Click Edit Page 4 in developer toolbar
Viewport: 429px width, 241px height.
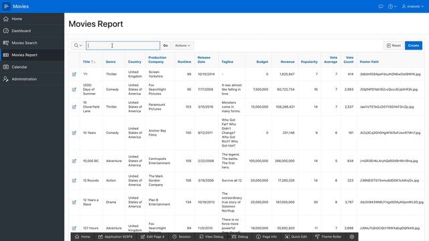click(153, 236)
